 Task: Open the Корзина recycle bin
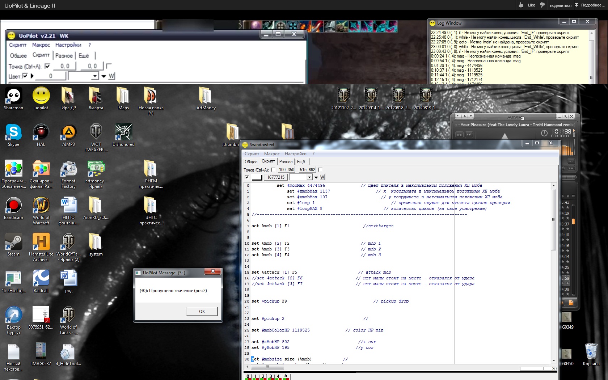click(591, 352)
